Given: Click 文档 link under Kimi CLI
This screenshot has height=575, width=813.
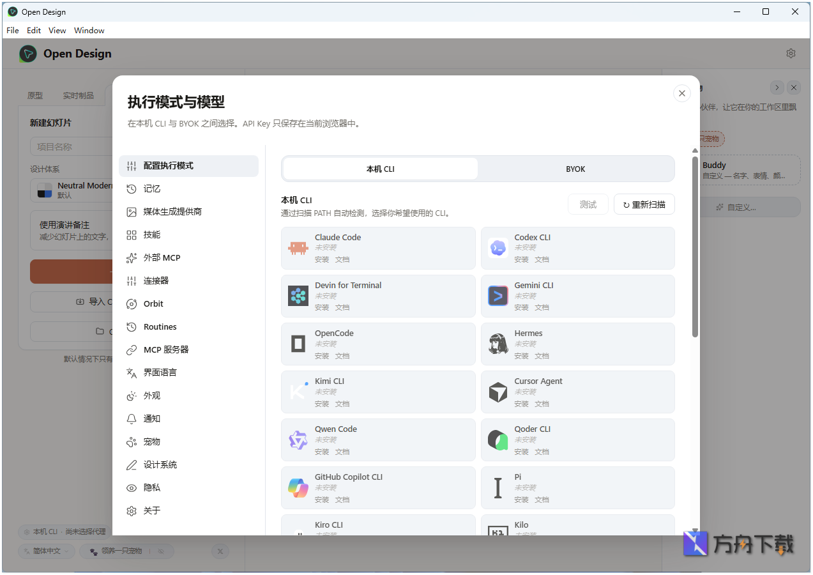Looking at the screenshot, I should click(x=342, y=404).
